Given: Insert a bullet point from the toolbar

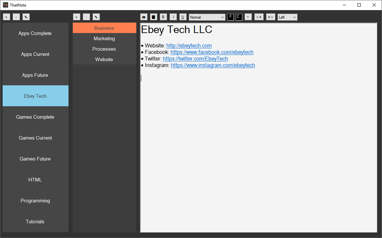Looking at the screenshot, I should [x=248, y=17].
